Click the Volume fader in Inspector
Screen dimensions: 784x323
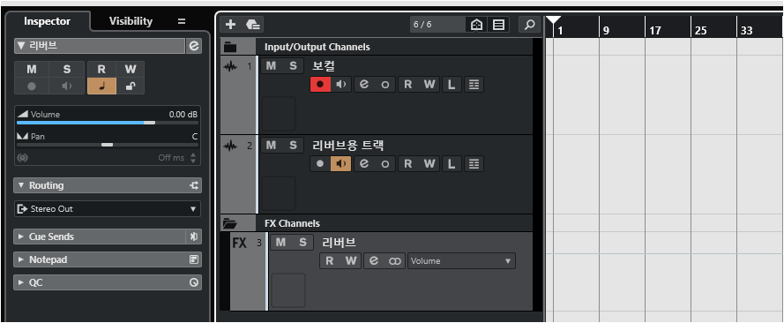click(108, 123)
